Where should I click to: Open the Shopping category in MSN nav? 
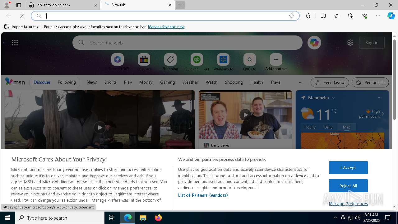pyautogui.click(x=234, y=82)
